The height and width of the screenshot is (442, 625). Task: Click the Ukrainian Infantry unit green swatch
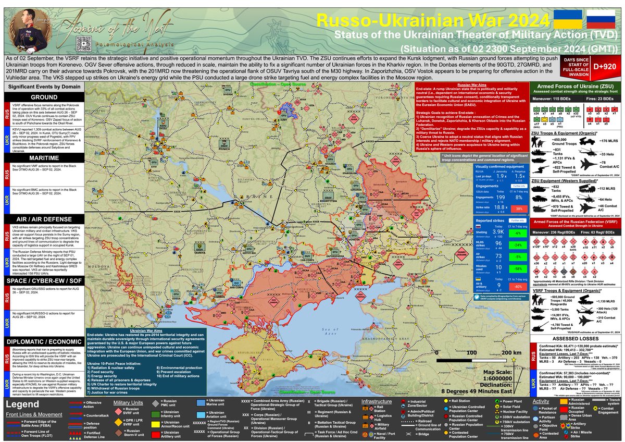pos(156,415)
